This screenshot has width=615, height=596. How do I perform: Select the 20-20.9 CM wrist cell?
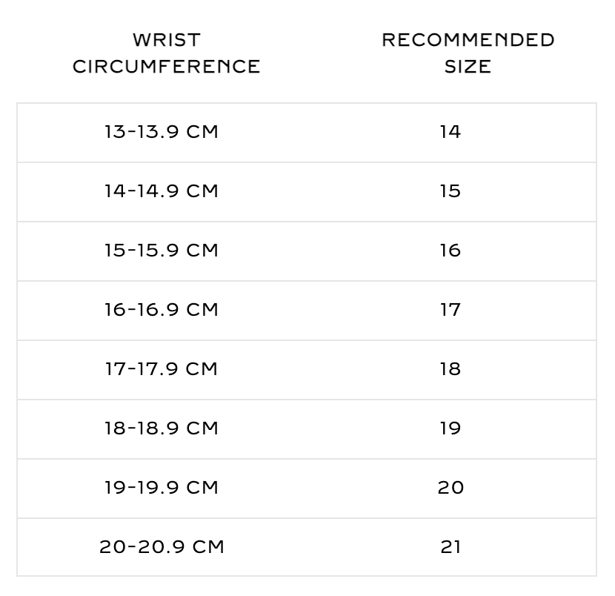162,547
